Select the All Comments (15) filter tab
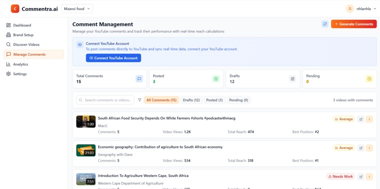 click(x=161, y=100)
